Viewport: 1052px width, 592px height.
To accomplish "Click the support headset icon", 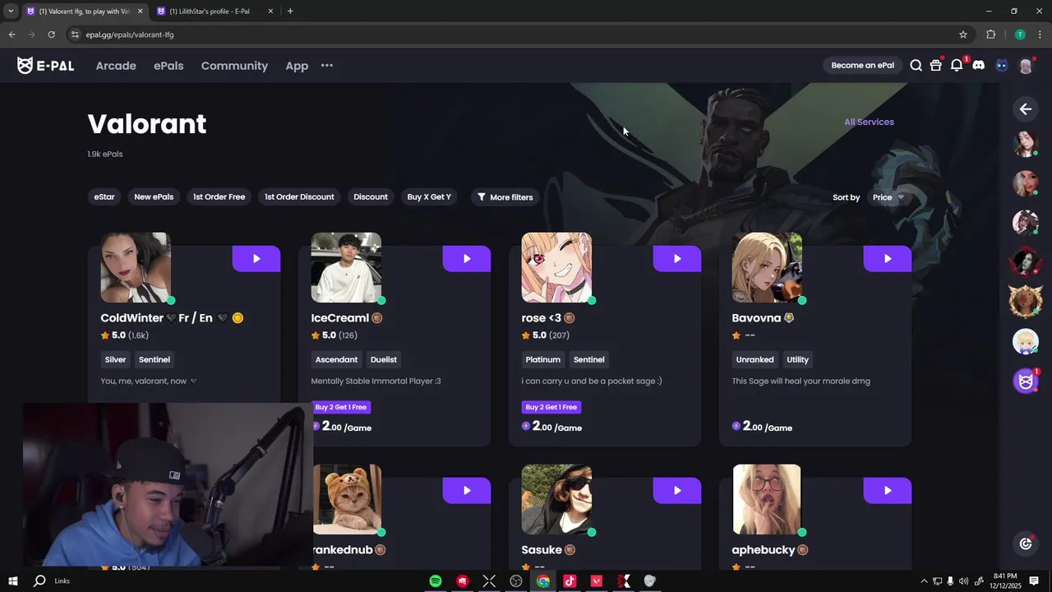I will [1026, 543].
